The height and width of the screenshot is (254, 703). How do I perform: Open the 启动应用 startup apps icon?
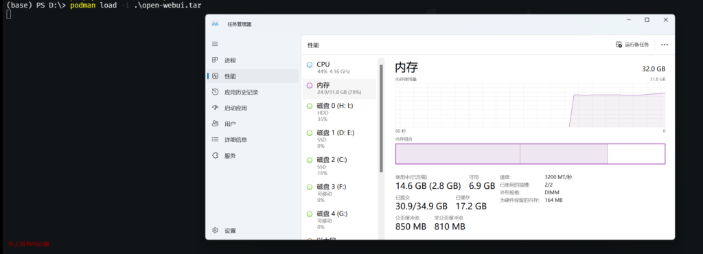tap(215, 108)
